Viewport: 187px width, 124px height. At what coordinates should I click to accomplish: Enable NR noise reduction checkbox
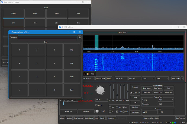(x=117, y=107)
